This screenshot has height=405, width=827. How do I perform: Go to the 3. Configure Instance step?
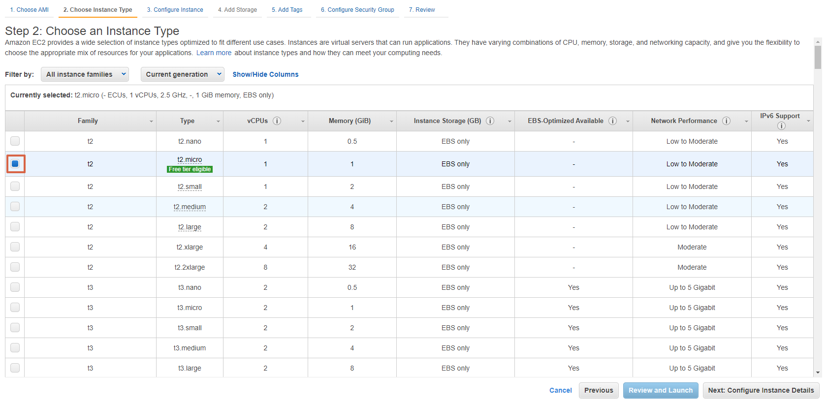point(175,10)
